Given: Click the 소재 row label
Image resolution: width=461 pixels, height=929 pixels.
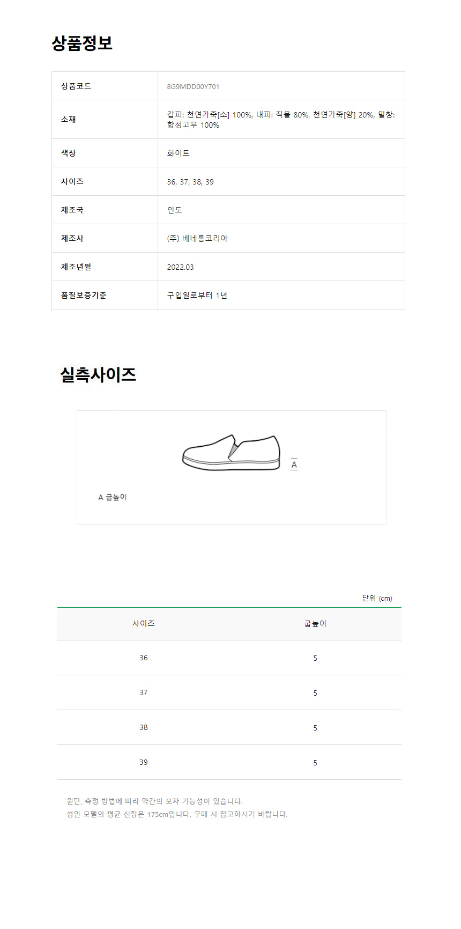Looking at the screenshot, I should tap(68, 119).
